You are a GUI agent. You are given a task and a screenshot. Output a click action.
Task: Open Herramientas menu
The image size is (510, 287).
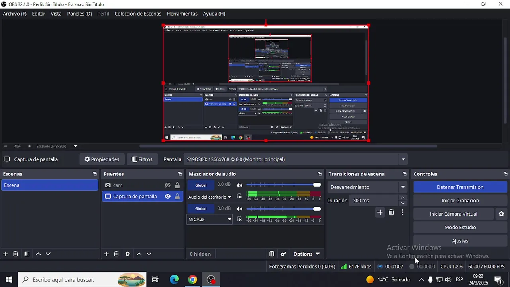(x=182, y=14)
